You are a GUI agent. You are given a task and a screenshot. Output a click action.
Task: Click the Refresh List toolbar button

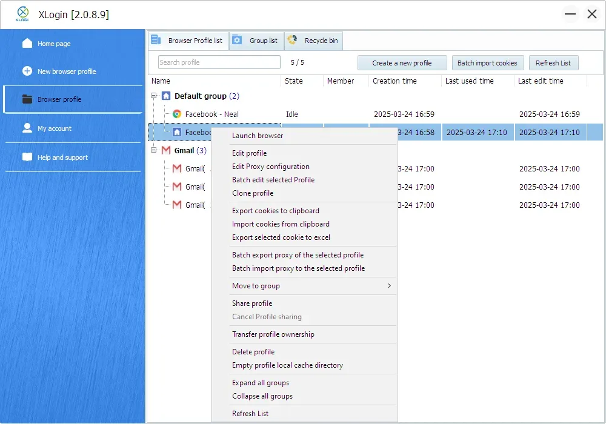(x=553, y=63)
